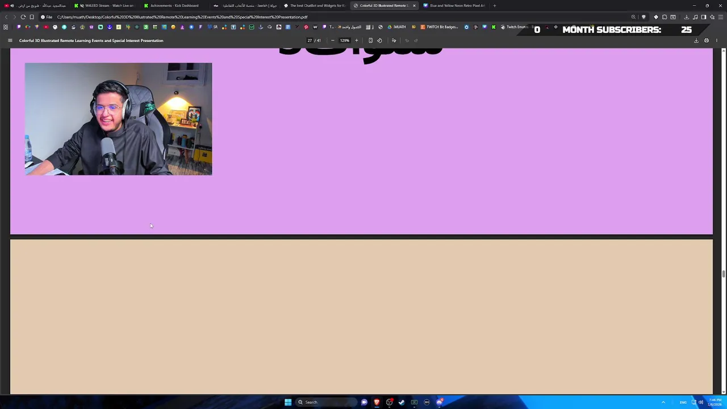This screenshot has width=727, height=409.
Task: Open browser extensions puzzle icon
Action: tap(665, 17)
